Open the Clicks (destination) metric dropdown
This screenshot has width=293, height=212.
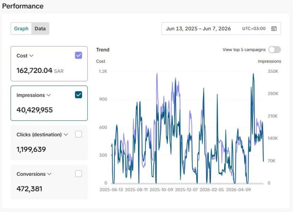(x=42, y=135)
